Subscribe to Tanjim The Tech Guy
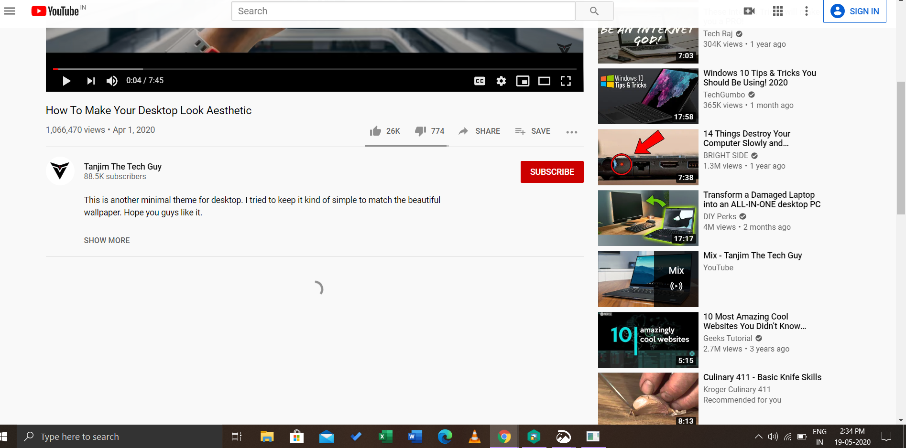This screenshot has height=448, width=906. click(x=552, y=172)
